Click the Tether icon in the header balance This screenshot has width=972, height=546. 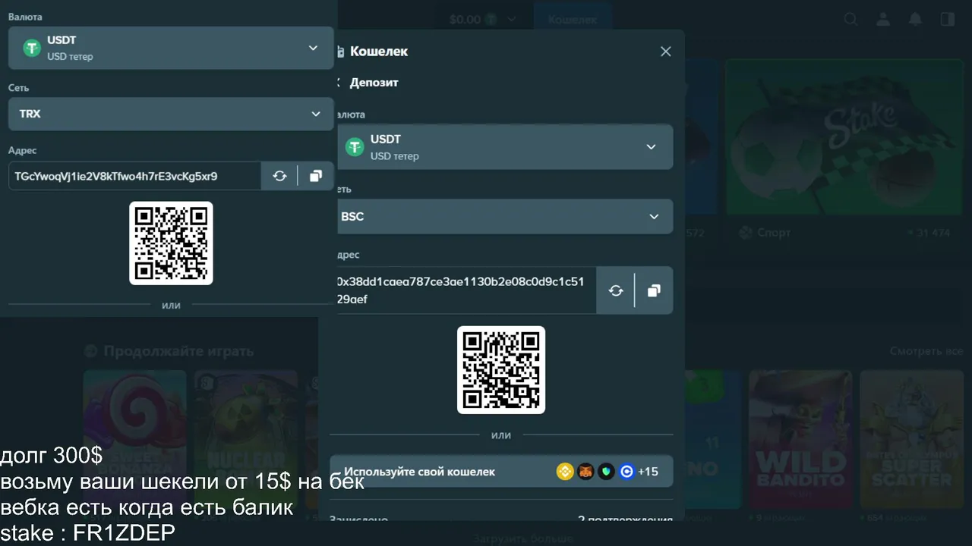(491, 19)
